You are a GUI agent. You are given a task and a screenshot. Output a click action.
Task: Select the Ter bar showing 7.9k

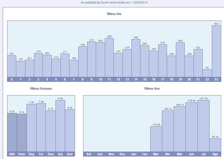(x=41, y=128)
